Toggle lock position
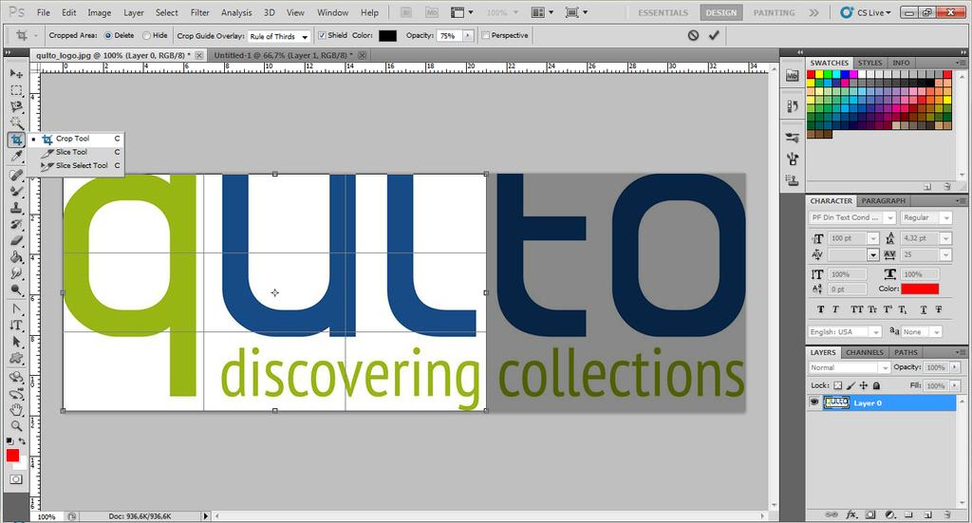 864,385
